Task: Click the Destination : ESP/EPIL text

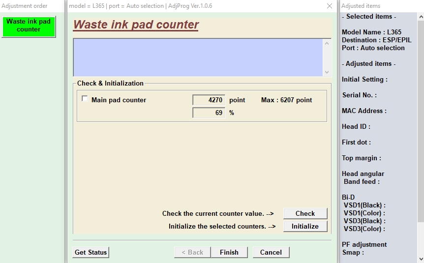Action: (x=376, y=40)
